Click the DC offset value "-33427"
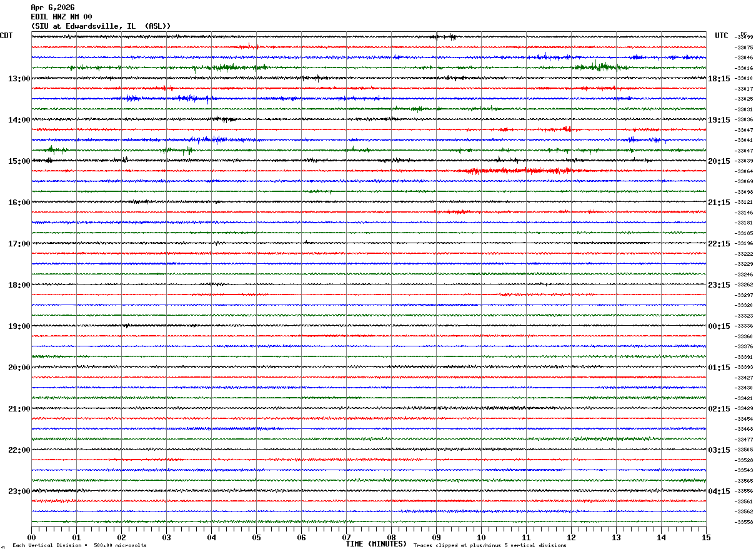Screen dimensions: 756x554 pos(744,378)
